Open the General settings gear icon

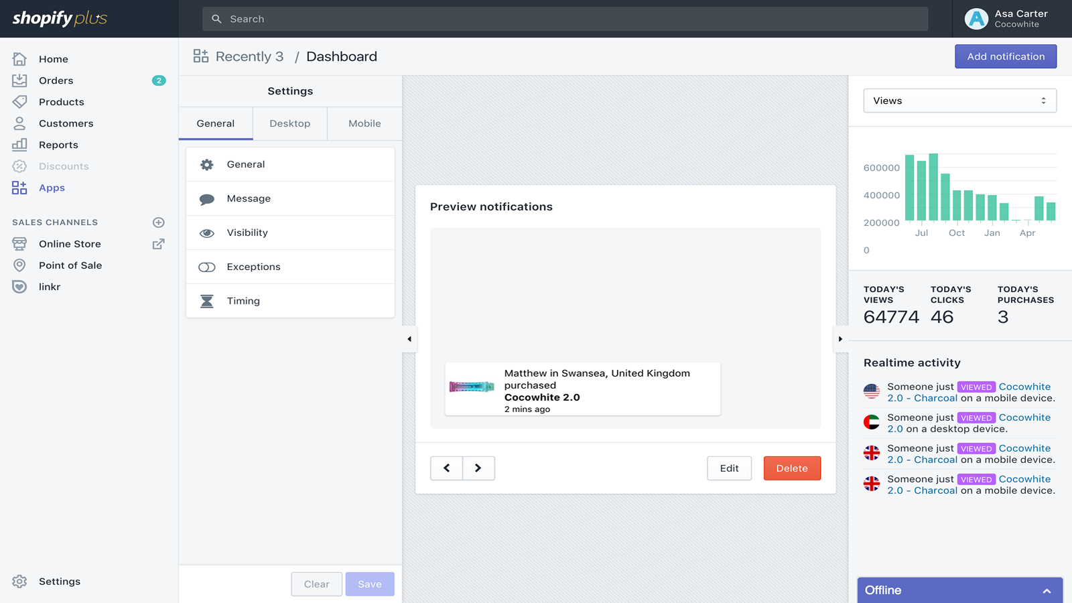pyautogui.click(x=206, y=164)
